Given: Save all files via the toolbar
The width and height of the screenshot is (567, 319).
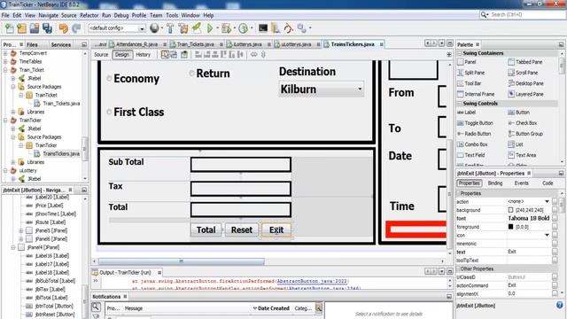Looking at the screenshot, I should tap(47, 28).
